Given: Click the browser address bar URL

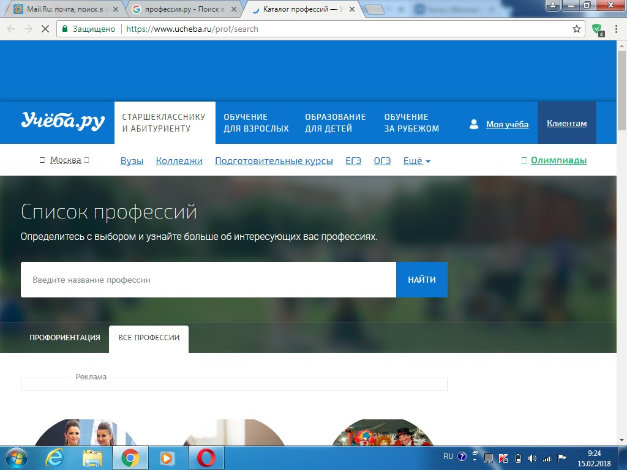Looking at the screenshot, I should coord(192,29).
